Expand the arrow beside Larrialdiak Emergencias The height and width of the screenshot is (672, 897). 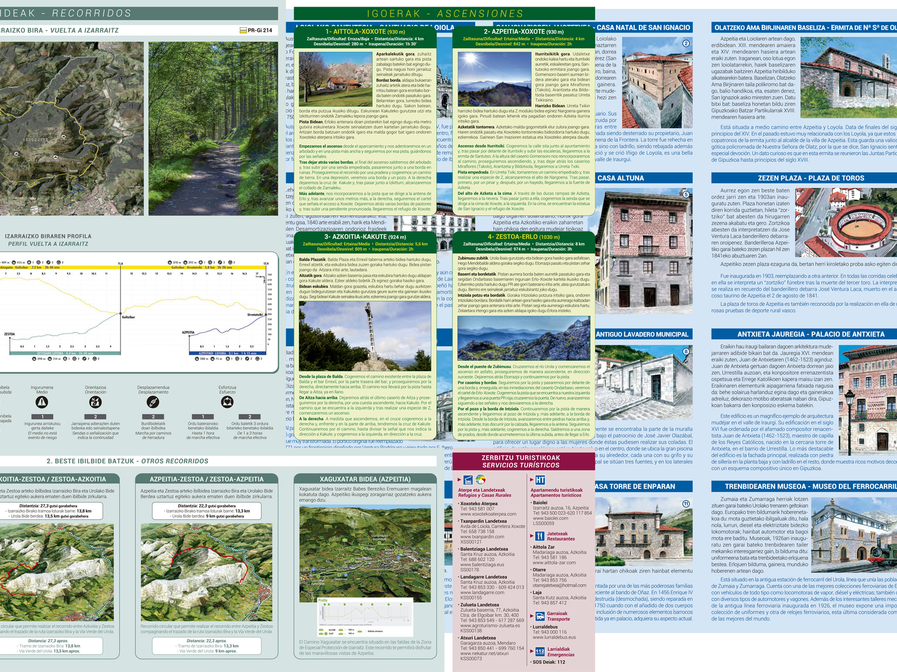coord(532,651)
